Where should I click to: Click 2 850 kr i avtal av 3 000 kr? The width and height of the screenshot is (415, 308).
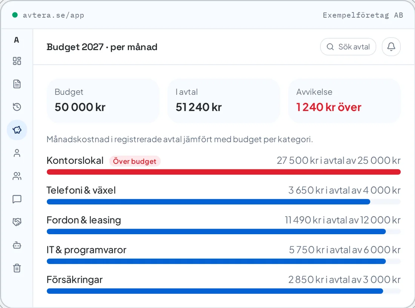tap(344, 280)
